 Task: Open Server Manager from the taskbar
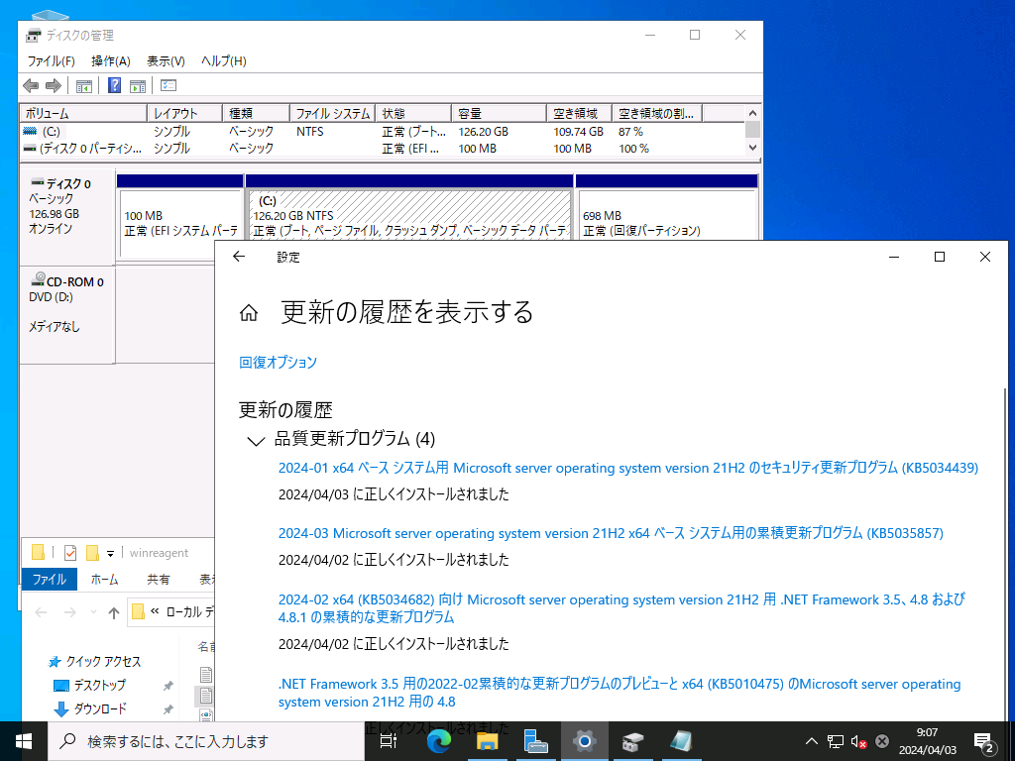click(536, 741)
